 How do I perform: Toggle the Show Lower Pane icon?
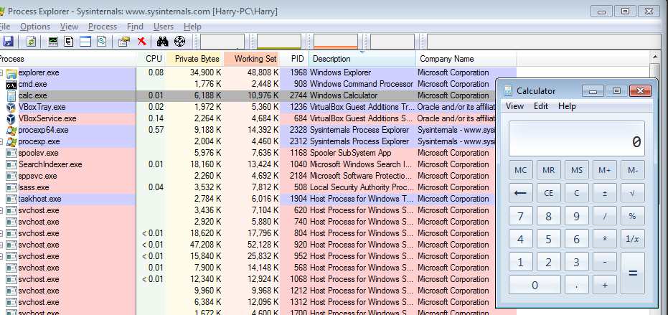pos(85,42)
